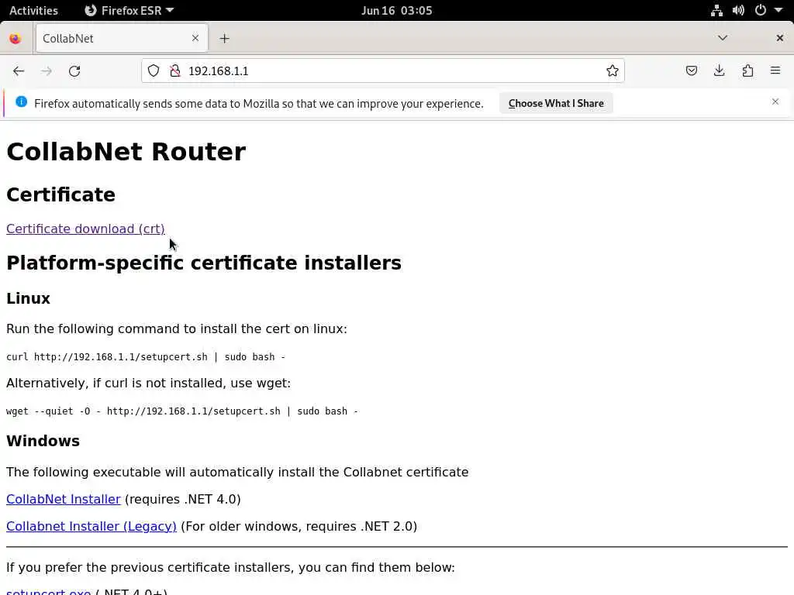Click the Firefox view icon
794x595 pixels.
pyautogui.click(x=16, y=39)
